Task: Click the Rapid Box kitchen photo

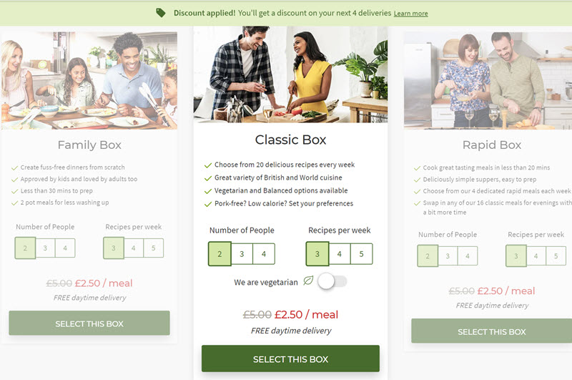Action: tap(488, 81)
